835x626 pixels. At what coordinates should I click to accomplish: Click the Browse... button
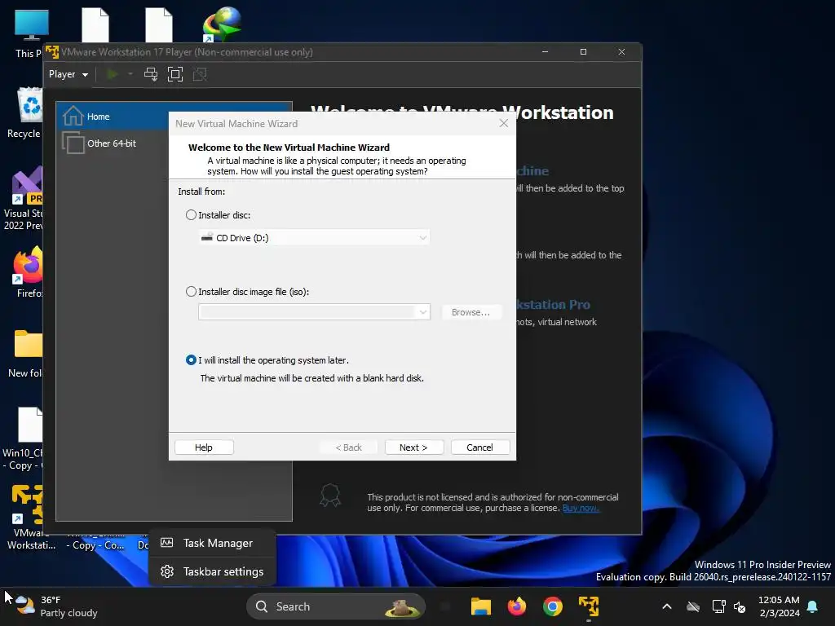[471, 312]
